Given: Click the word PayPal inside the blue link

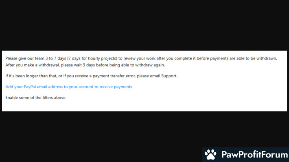Looking at the screenshot, I should pos(30,87).
